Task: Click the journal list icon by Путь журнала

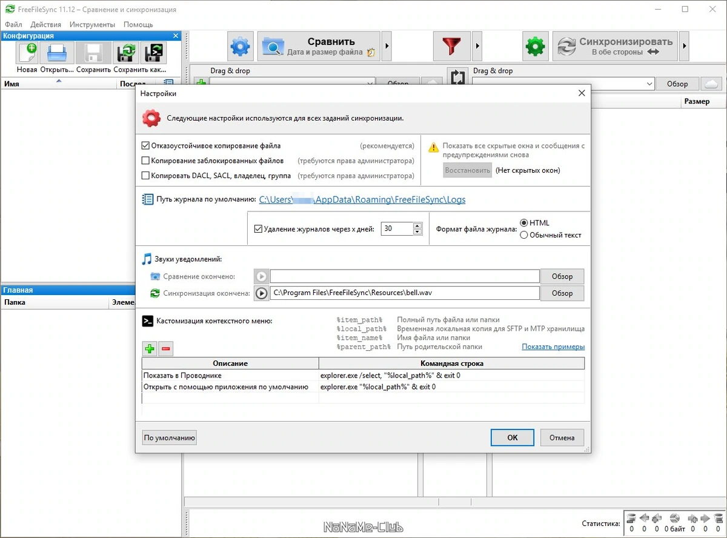Action: pos(147,199)
